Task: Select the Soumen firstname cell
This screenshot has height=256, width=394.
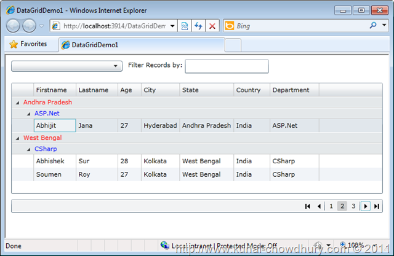Action: [x=55, y=174]
